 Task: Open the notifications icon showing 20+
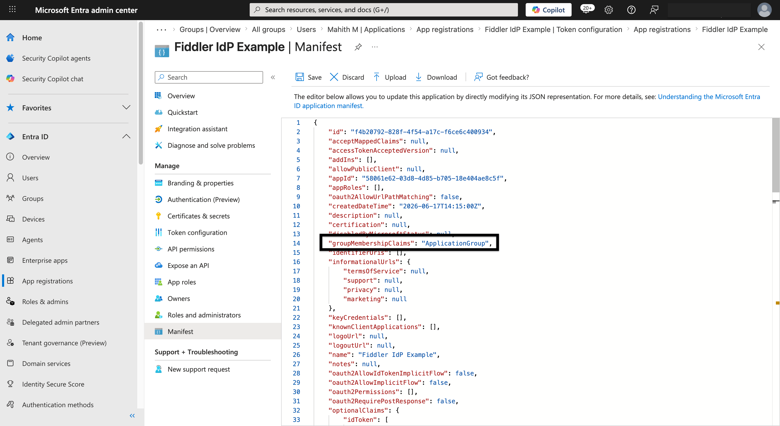[587, 9]
